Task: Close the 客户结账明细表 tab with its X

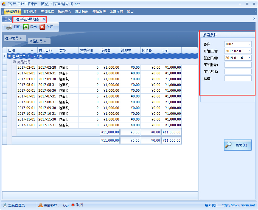Action: click(44, 19)
